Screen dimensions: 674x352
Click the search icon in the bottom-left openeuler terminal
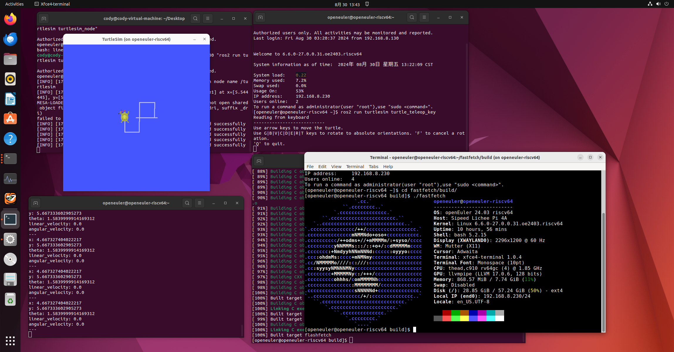tap(187, 203)
